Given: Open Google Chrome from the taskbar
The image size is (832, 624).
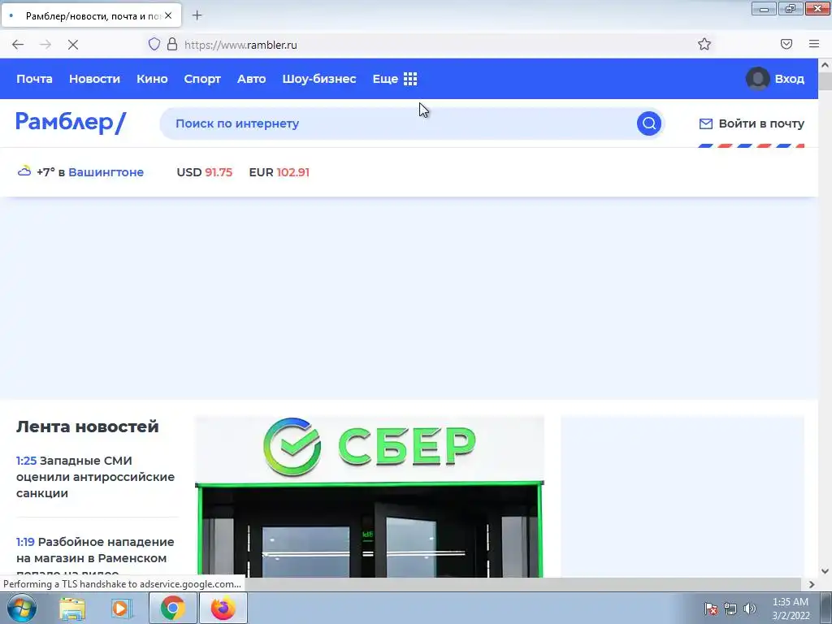Looking at the screenshot, I should click(x=172, y=608).
